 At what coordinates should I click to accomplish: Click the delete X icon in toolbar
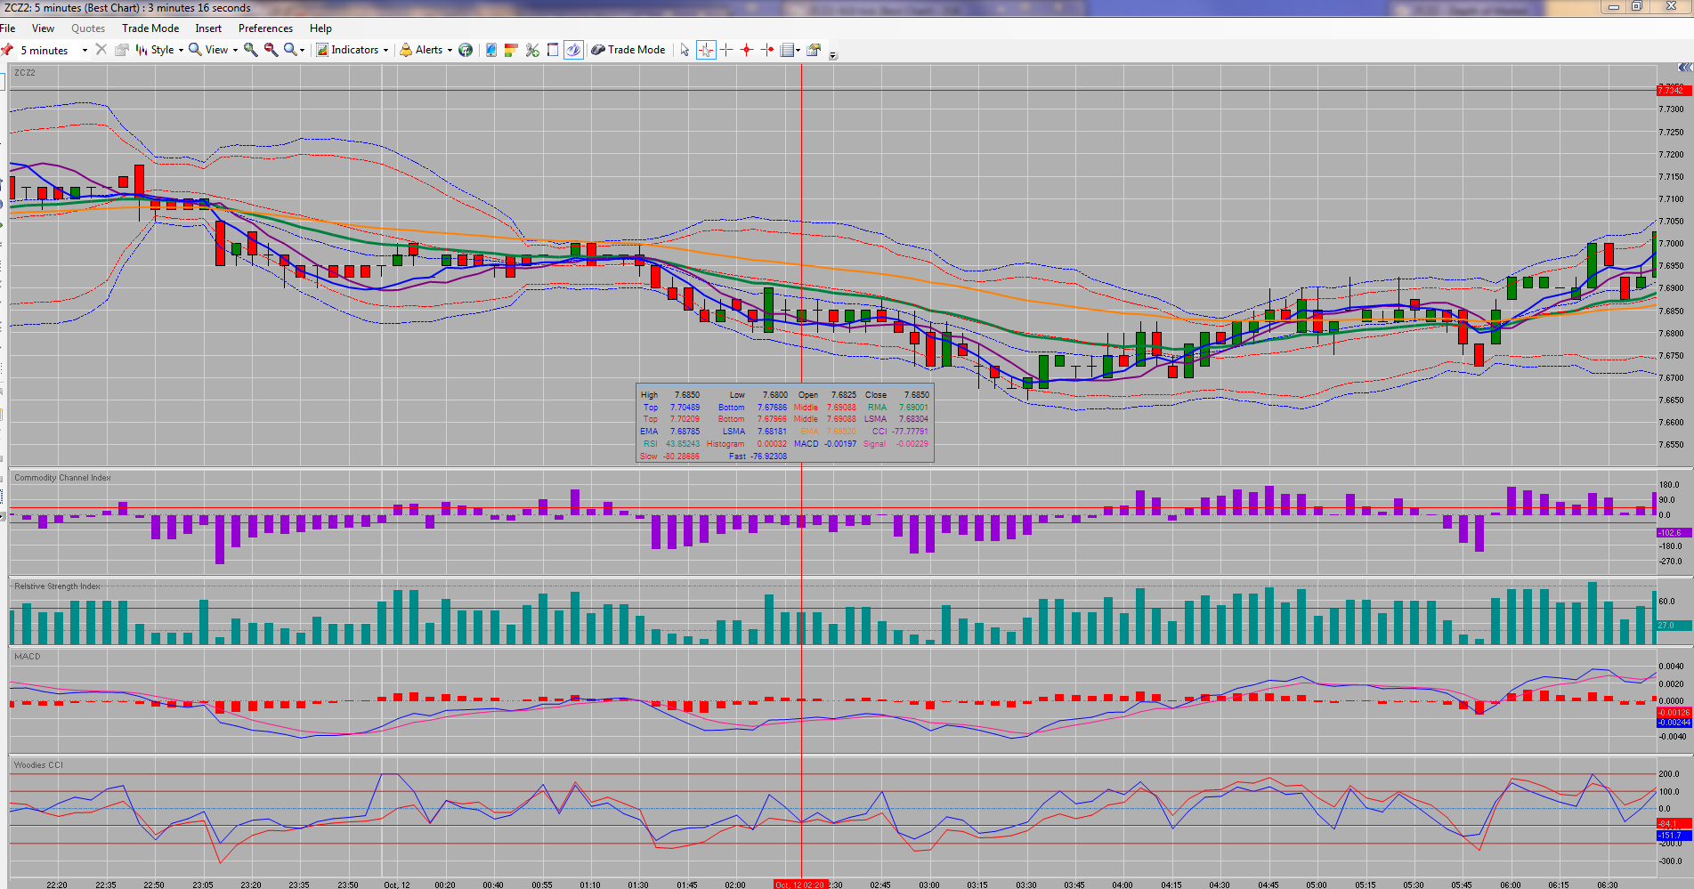tap(101, 50)
